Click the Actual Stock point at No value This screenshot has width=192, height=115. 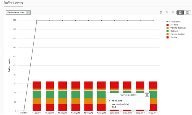(24, 111)
